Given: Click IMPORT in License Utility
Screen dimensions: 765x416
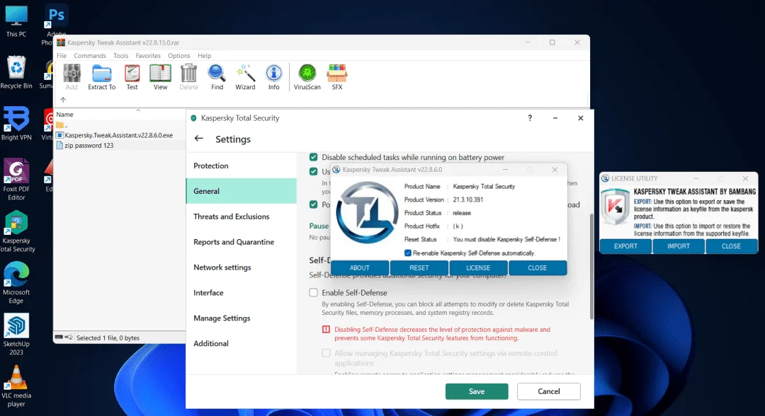Looking at the screenshot, I should pos(678,246).
